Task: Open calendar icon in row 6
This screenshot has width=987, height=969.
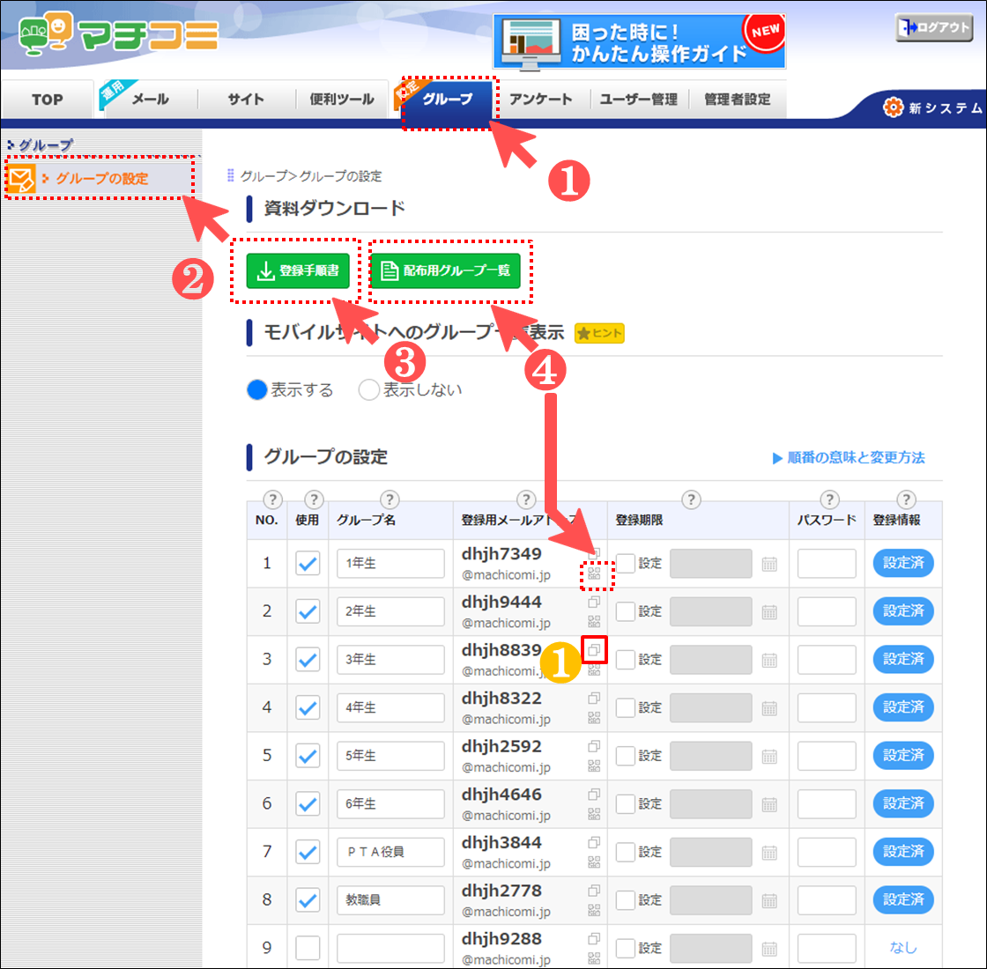Action: pos(769,804)
